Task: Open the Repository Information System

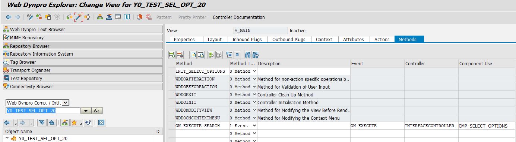Action: point(83,54)
